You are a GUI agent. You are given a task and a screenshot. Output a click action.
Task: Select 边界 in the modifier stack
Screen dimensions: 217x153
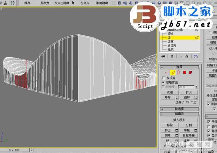tap(170, 41)
